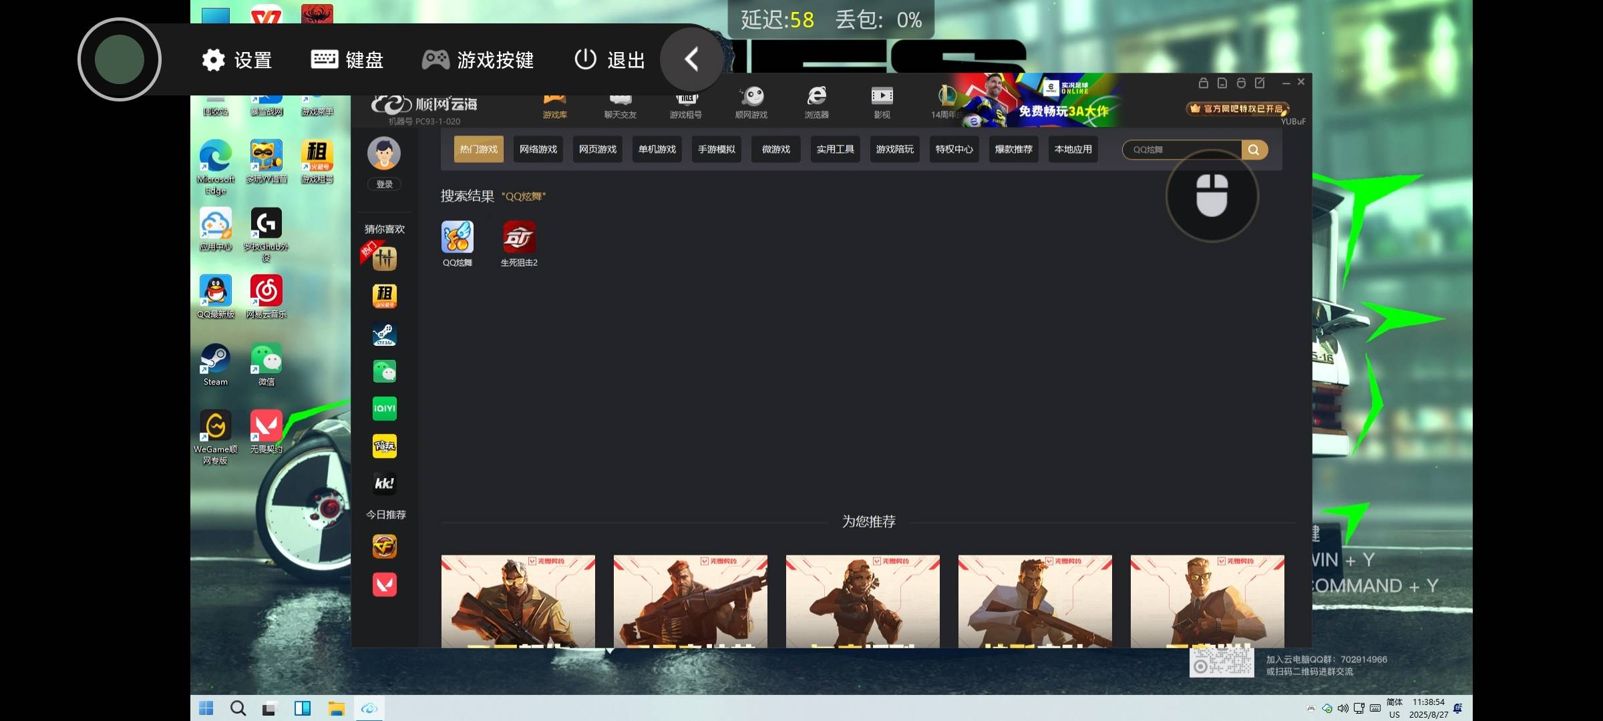The height and width of the screenshot is (721, 1603).
Task: Open the iQIYI sidebar icon
Action: 384,409
